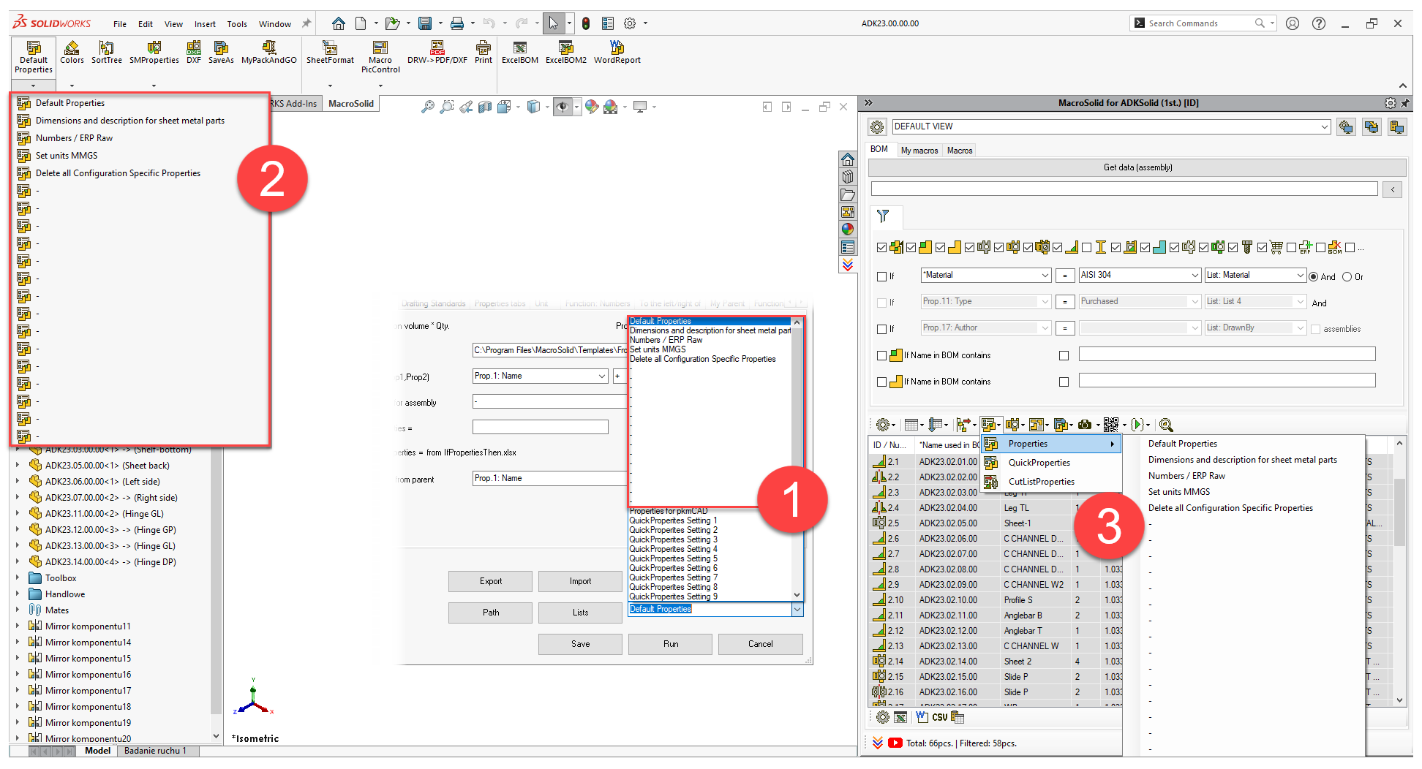Open the AISI 304 value dropdown
This screenshot has height=769, width=1422.
click(x=1195, y=275)
